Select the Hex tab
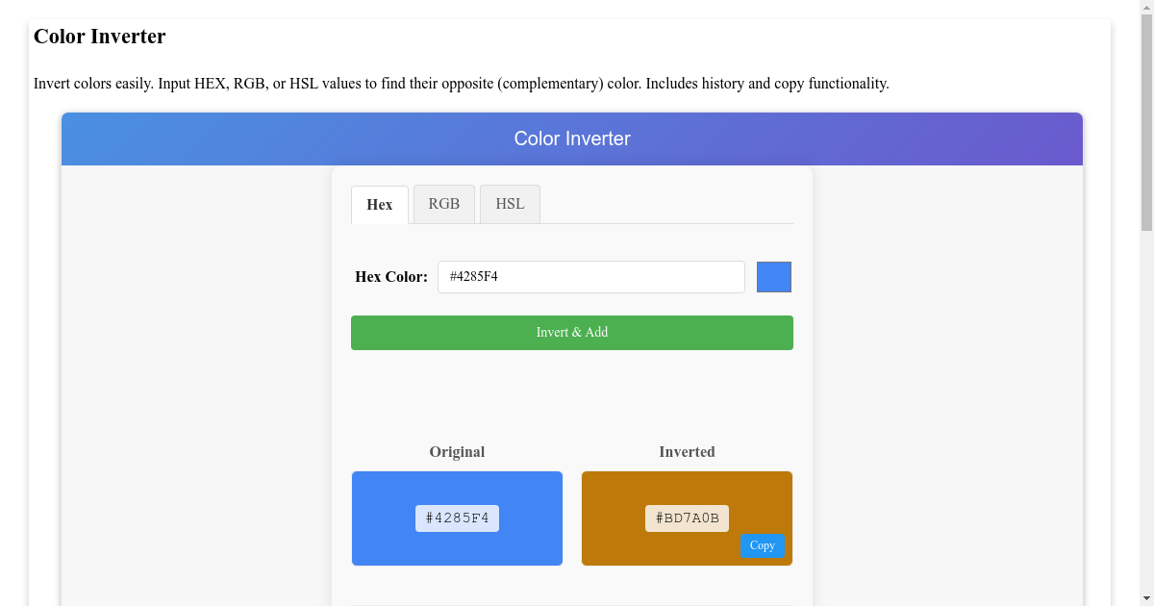This screenshot has width=1154, height=606. pos(380,205)
